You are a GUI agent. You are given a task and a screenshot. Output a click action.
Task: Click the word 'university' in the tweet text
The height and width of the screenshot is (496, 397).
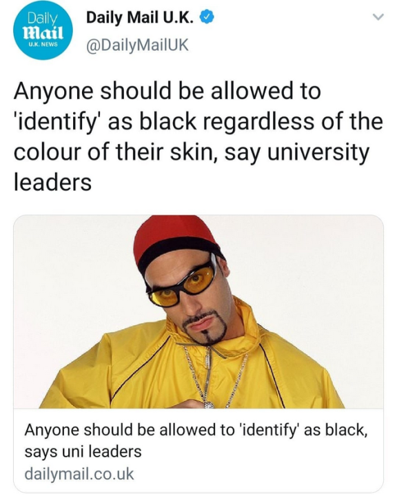318,153
